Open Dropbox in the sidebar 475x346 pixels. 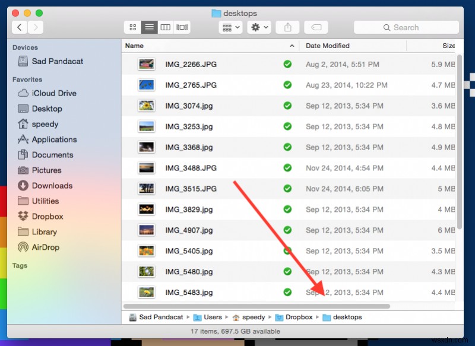coord(40,217)
